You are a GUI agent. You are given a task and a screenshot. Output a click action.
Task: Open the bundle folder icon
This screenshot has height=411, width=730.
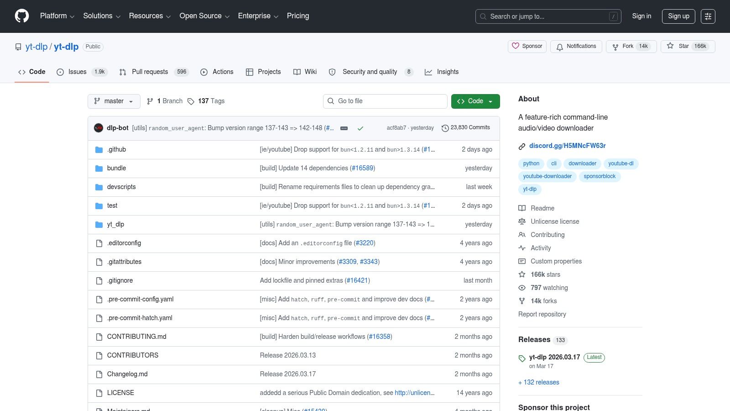pyautogui.click(x=99, y=169)
